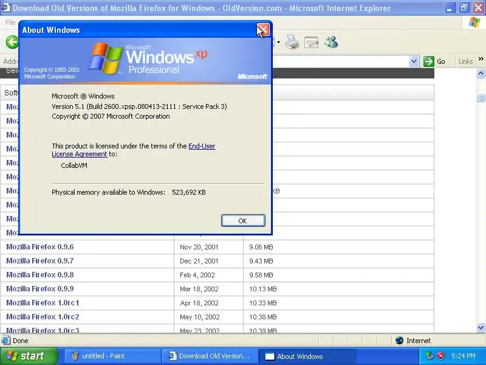Open the Messenger icon in IE toolbar

[331, 42]
